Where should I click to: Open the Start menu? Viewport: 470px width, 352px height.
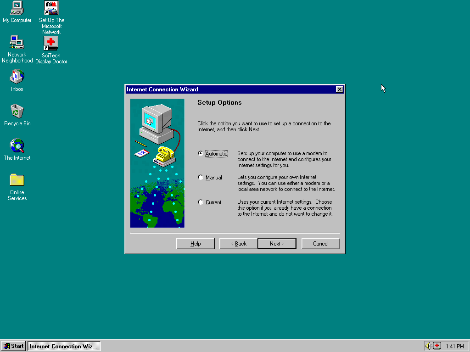13,346
